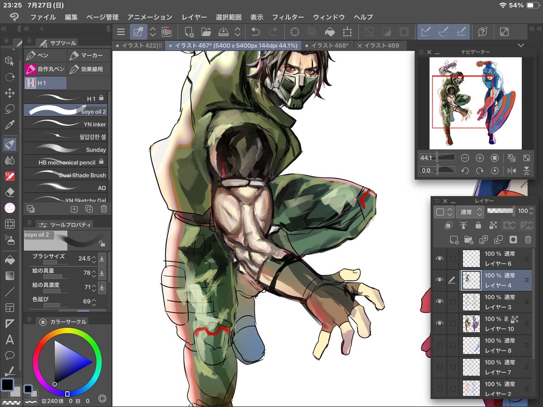Select the Balloon tool
This screenshot has width=543, height=407.
pyautogui.click(x=10, y=355)
